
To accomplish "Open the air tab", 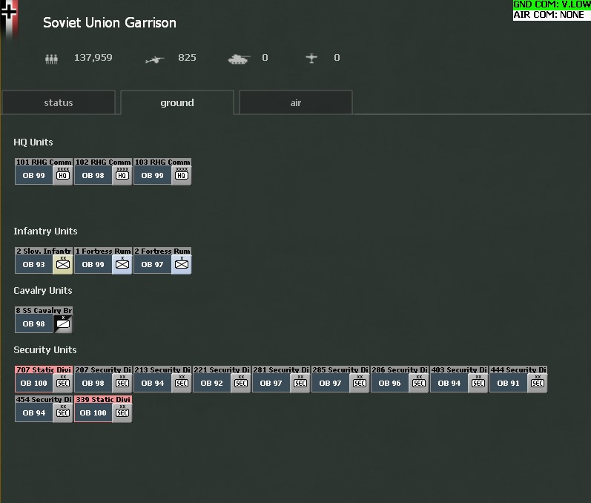I will [x=296, y=102].
